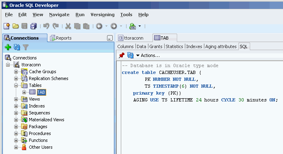Click the Paste clipboard icon
283x154 pixels.
click(x=86, y=26)
